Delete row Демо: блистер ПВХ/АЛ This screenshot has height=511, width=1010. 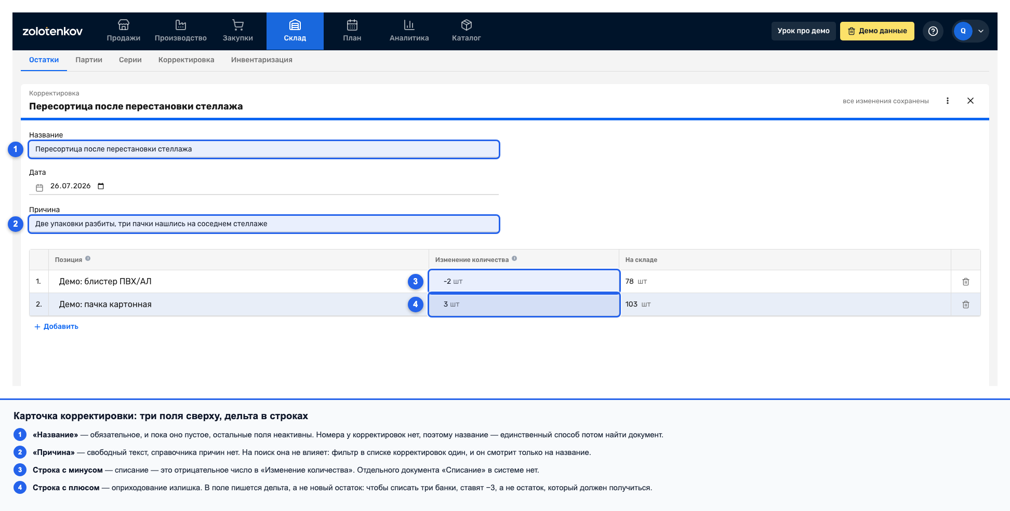[x=966, y=282]
